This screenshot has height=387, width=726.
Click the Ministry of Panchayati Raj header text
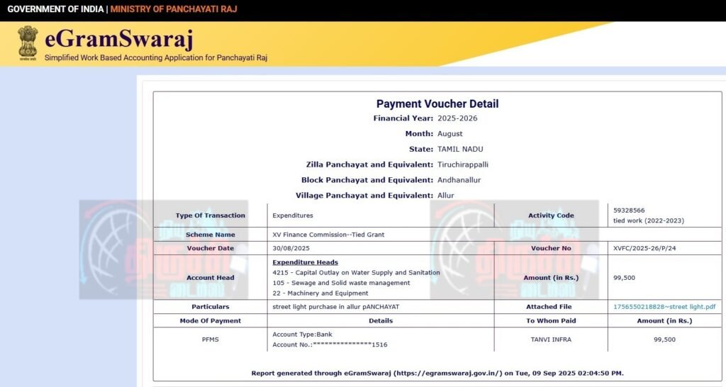coord(174,9)
